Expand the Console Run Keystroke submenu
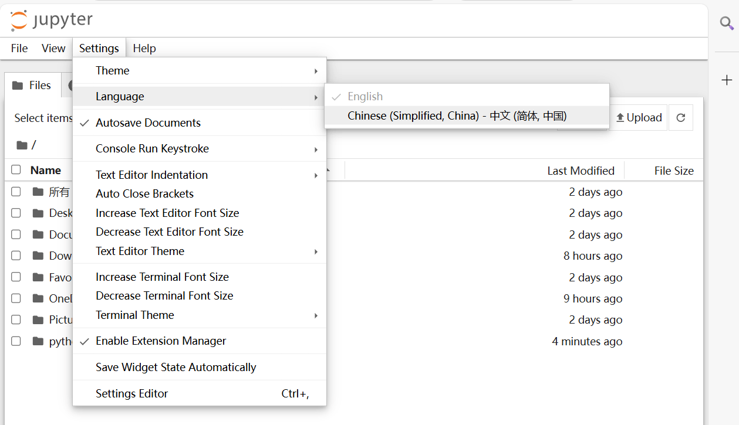 tap(200, 149)
